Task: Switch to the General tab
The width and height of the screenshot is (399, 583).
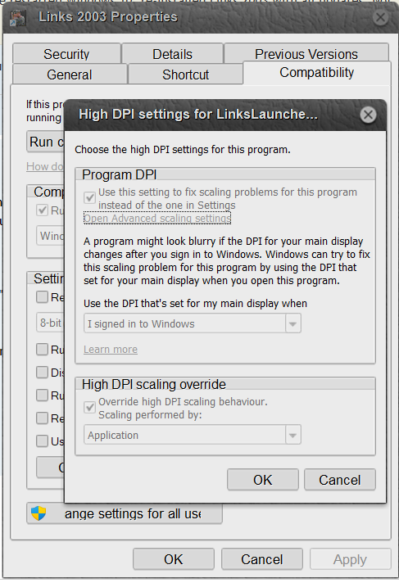Action: [69, 75]
